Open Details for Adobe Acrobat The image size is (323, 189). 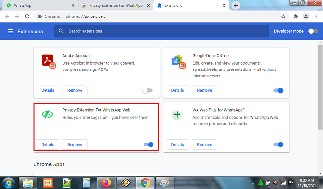pyautogui.click(x=47, y=90)
